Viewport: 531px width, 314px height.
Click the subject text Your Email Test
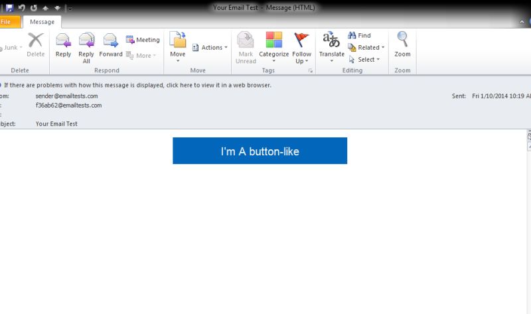pos(56,124)
